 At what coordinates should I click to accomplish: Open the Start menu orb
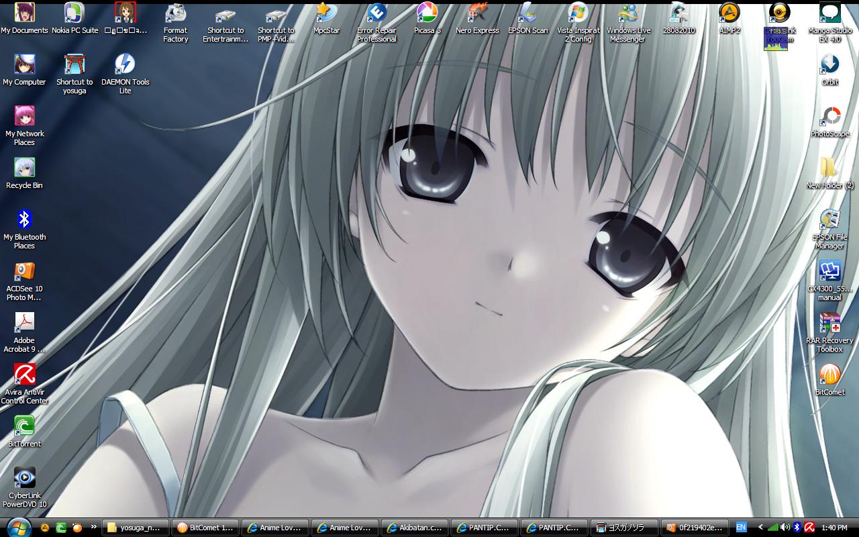tap(18, 527)
